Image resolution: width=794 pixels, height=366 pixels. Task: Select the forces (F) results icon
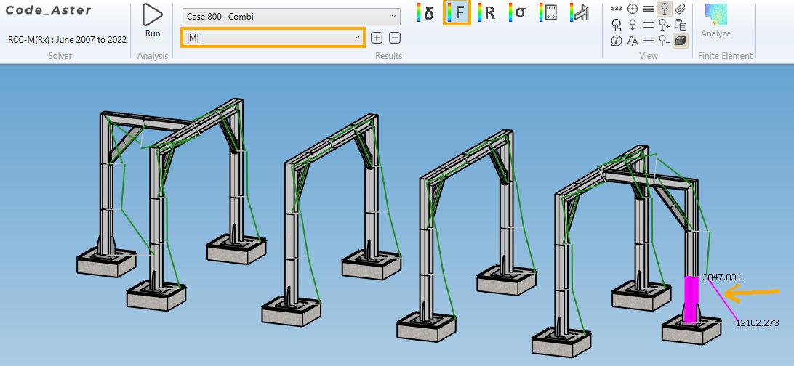pyautogui.click(x=457, y=13)
